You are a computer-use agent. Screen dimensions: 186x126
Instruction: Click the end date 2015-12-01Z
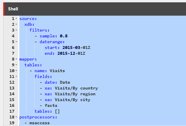click(x=71, y=53)
